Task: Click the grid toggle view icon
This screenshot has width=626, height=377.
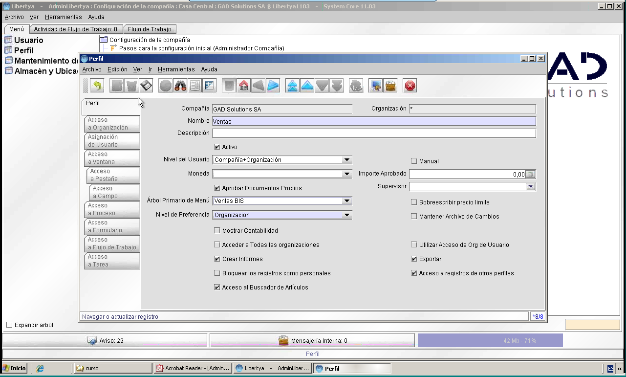Action: (x=209, y=86)
